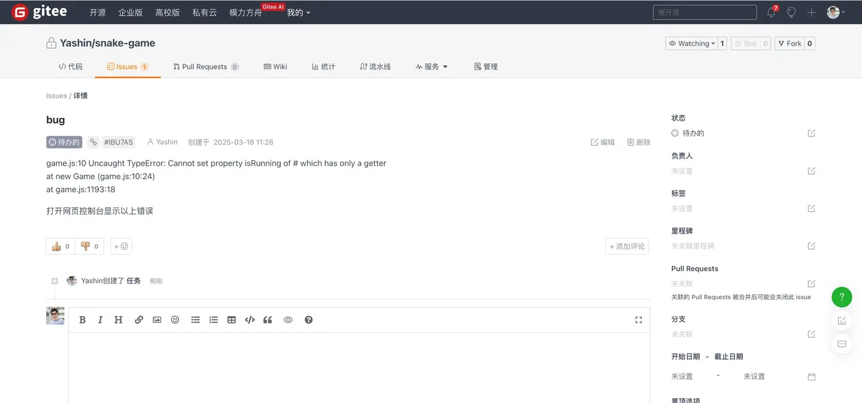Screen dimensions: 862x403
Task: Insert a table via the editor toolbar
Action: click(x=231, y=319)
